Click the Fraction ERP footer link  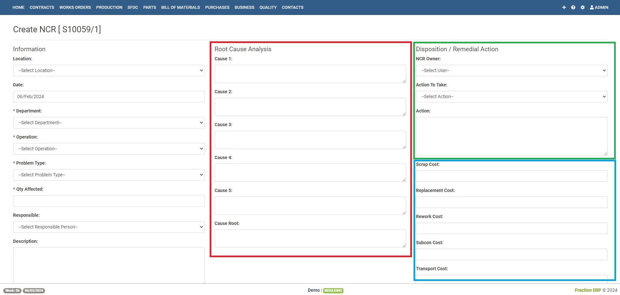pyautogui.click(x=588, y=290)
